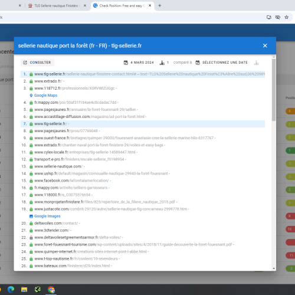Open File Explorer from taskbar

24,290
